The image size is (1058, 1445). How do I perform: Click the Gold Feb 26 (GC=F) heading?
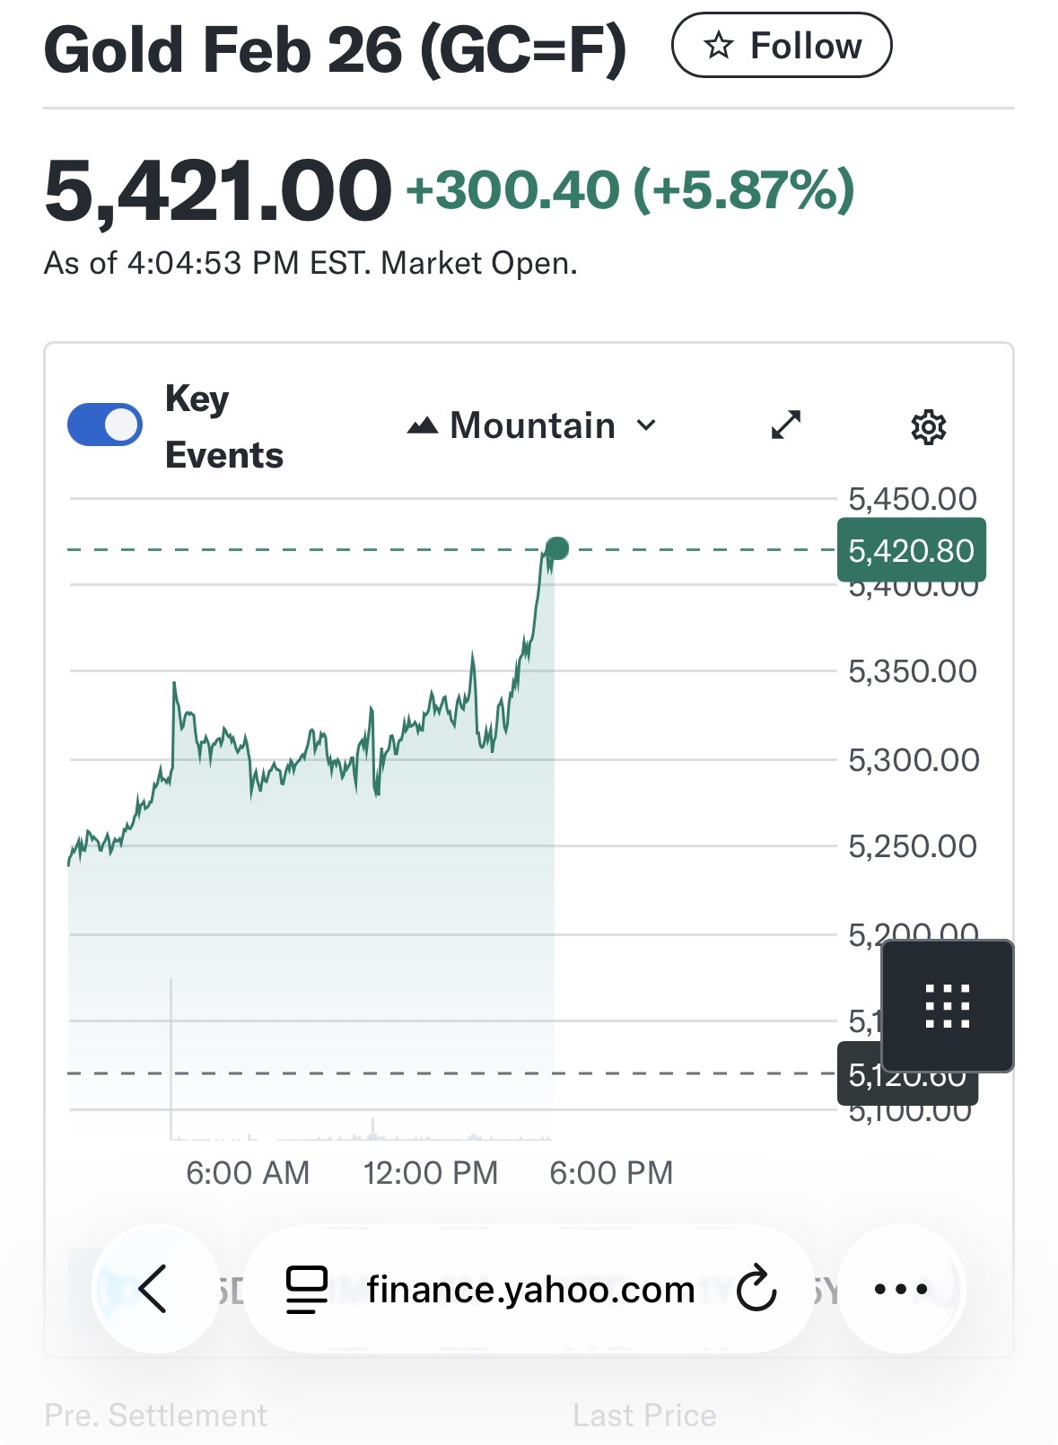click(335, 49)
